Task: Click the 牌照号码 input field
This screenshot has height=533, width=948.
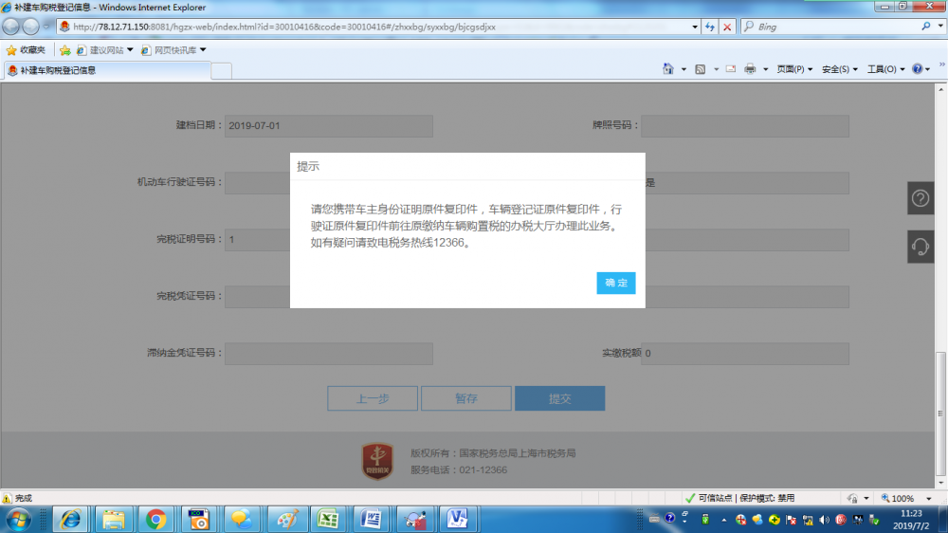Action: 745,126
